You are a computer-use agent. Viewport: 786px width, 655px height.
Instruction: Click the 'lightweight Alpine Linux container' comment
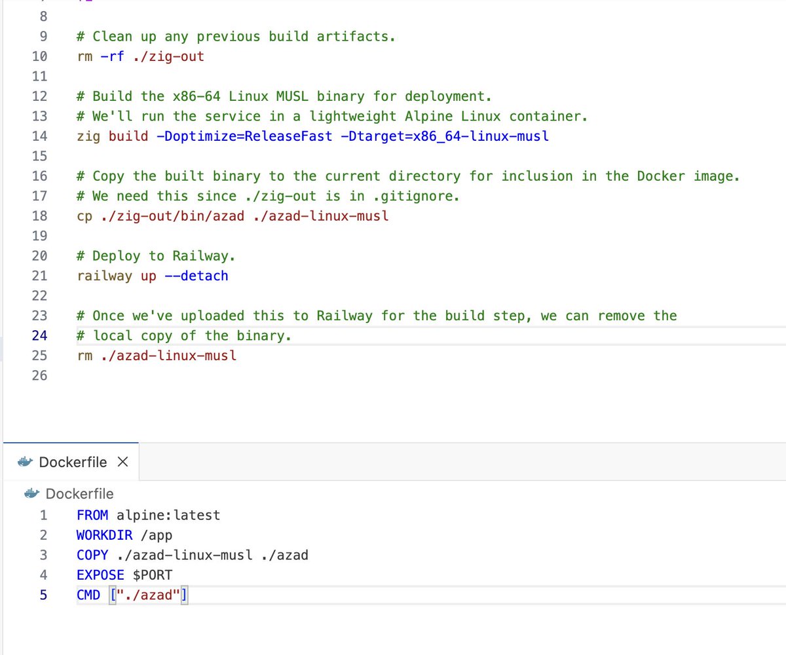332,117
